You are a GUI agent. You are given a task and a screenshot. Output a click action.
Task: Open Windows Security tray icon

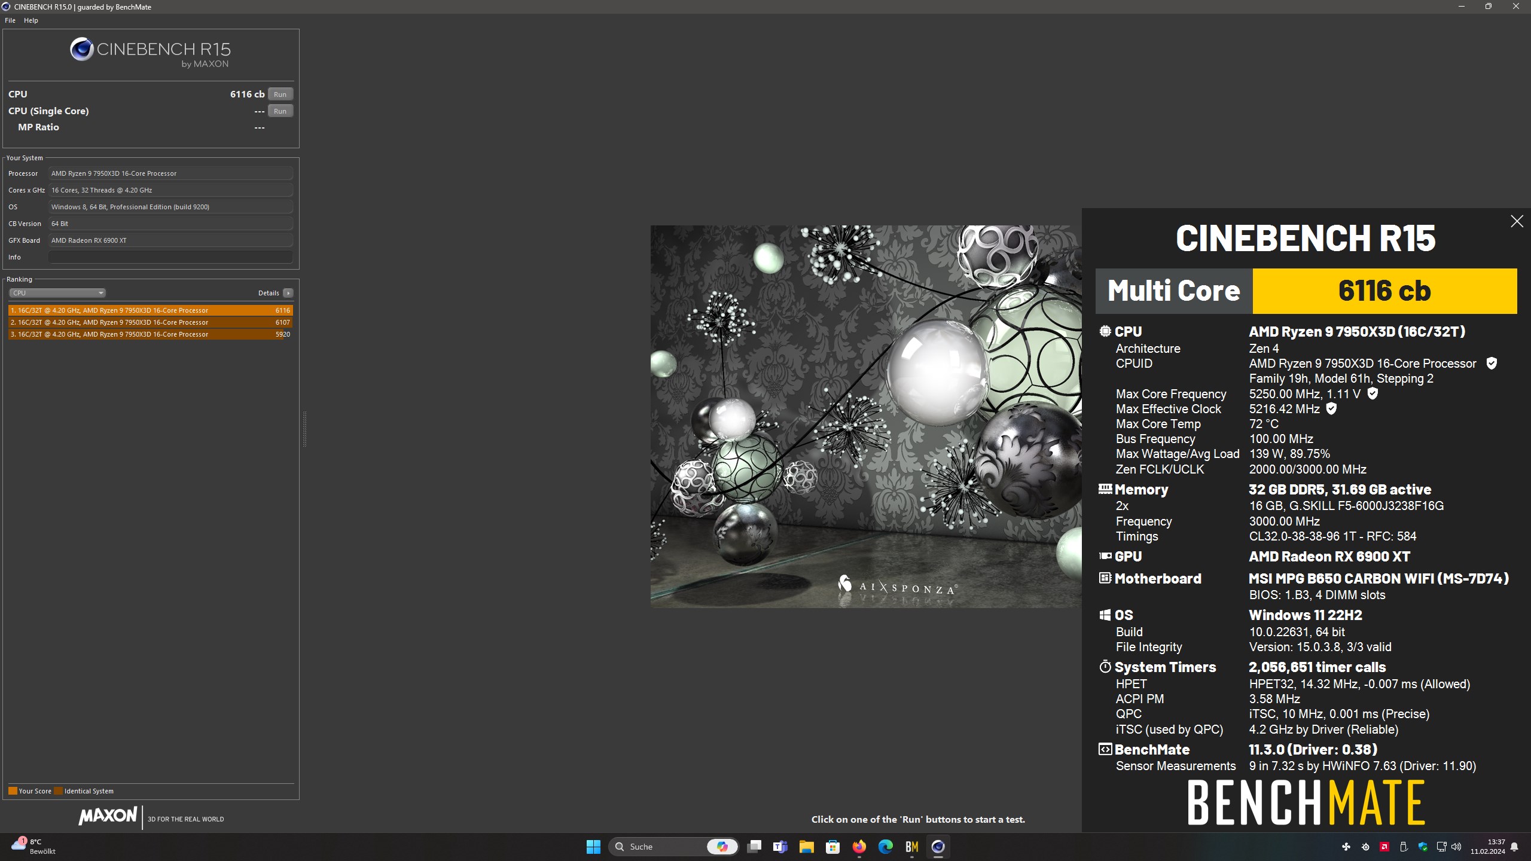[x=1423, y=847]
